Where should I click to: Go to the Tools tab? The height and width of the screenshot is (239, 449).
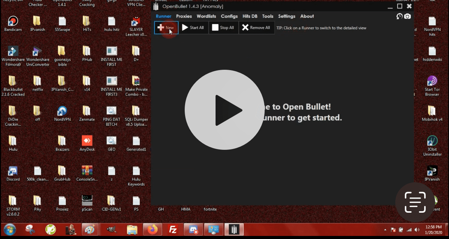click(267, 16)
